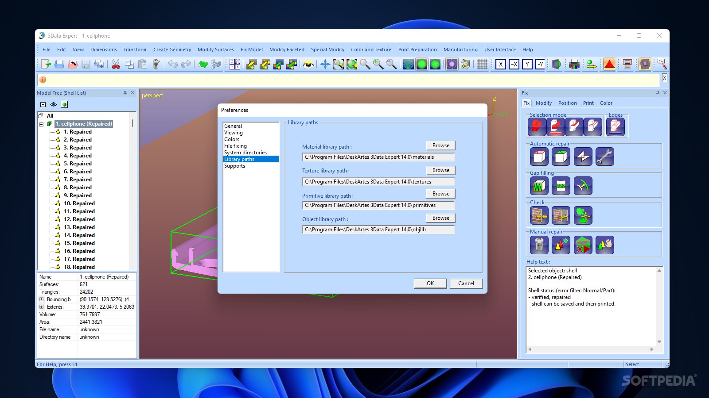Click the eye view toolbar icon
The width and height of the screenshot is (709, 398).
click(x=309, y=65)
